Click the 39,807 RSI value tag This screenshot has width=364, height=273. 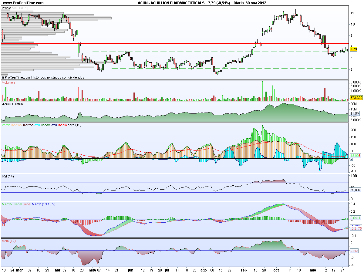(x=356, y=190)
